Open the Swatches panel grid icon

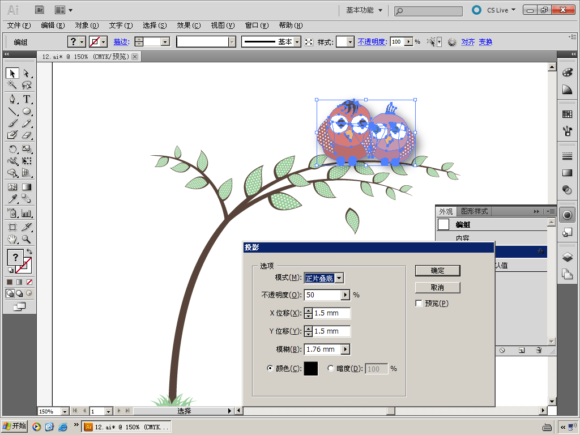(567, 114)
